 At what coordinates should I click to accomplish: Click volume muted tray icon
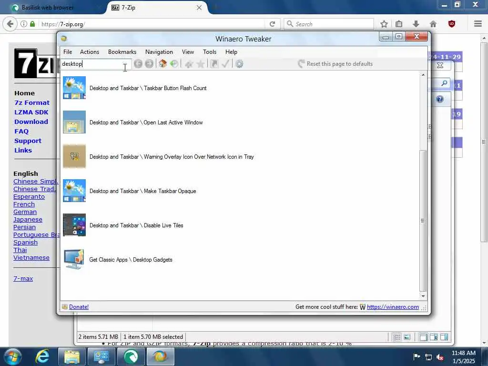(x=440, y=357)
